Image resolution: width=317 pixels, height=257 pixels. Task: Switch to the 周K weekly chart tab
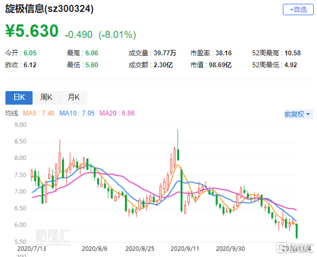(46, 98)
